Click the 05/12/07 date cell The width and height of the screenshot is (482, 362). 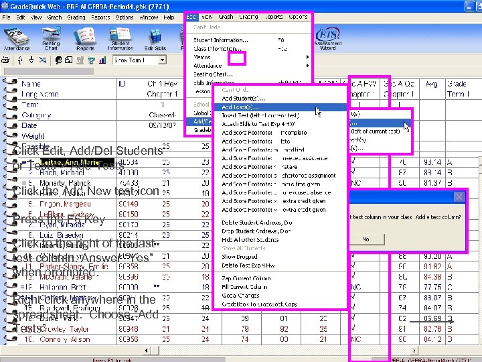162,125
